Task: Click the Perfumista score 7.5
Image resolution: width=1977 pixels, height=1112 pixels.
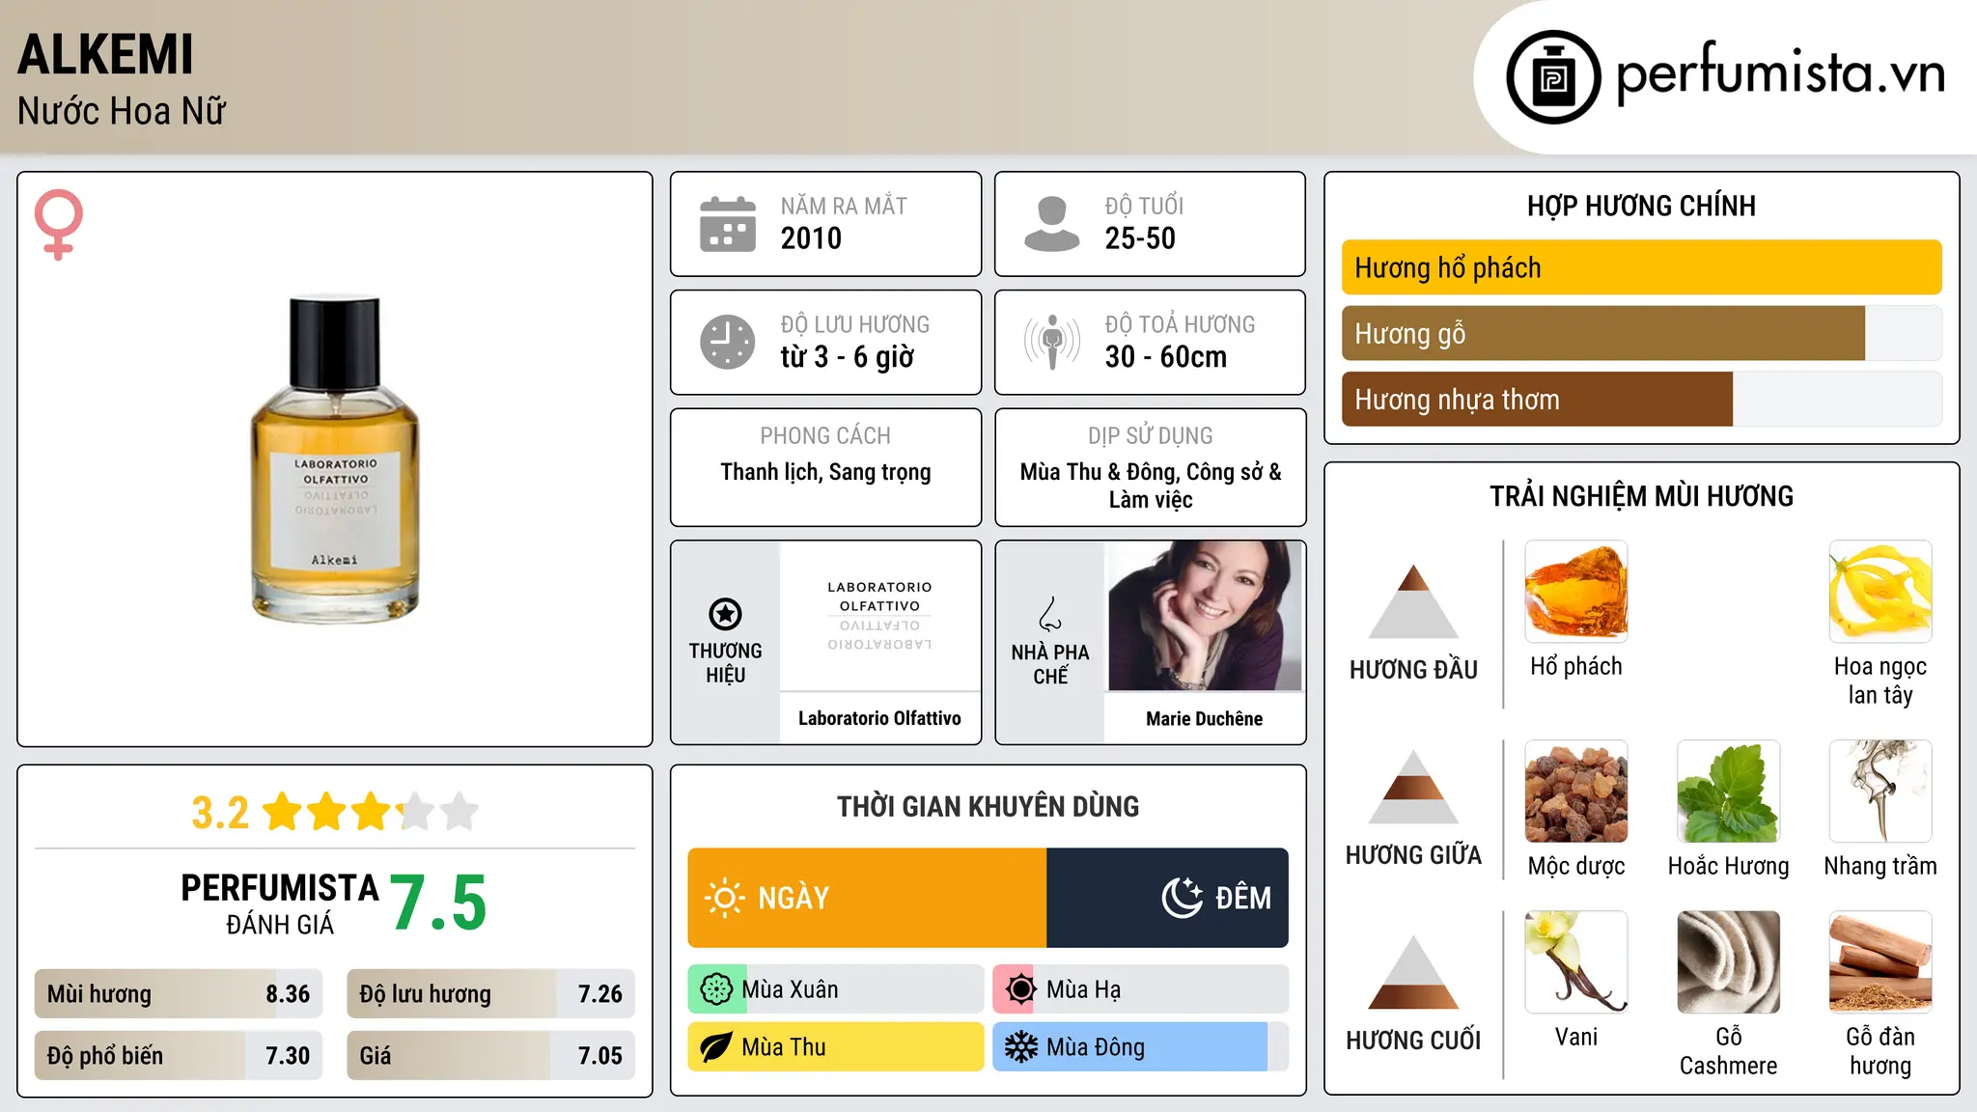Action: [x=438, y=903]
